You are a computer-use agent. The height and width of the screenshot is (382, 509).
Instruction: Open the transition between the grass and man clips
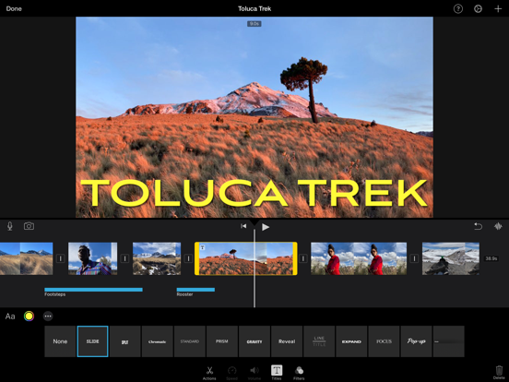click(60, 258)
